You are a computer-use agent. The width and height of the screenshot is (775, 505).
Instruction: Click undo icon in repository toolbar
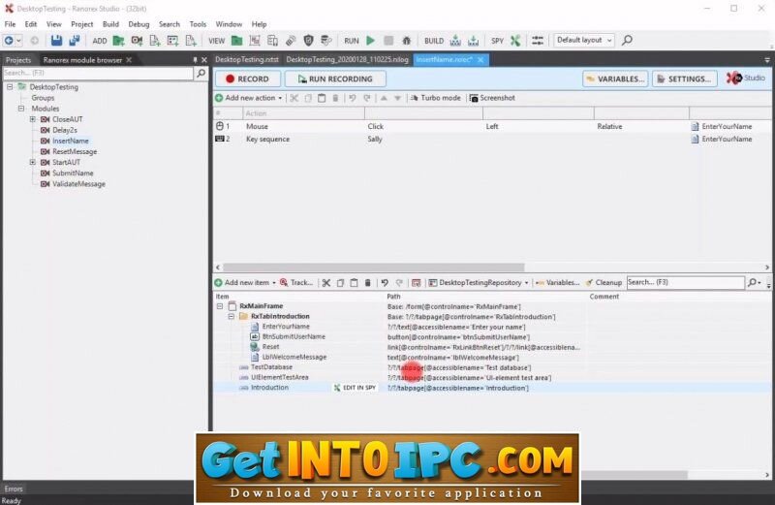[x=385, y=283]
